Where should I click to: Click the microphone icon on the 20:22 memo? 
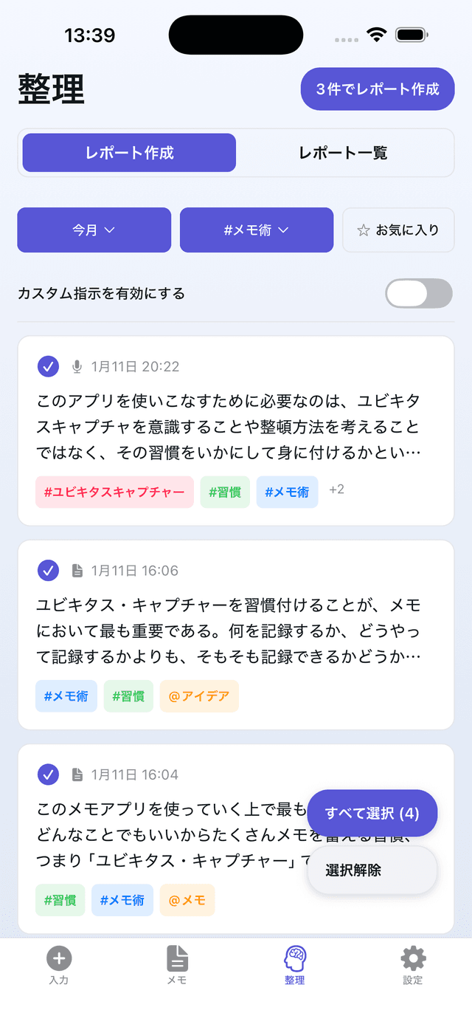coord(78,366)
